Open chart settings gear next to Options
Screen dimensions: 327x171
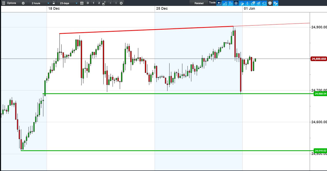(x=23, y=3)
